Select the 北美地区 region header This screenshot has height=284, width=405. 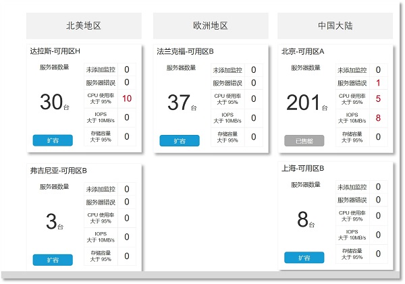(x=84, y=26)
